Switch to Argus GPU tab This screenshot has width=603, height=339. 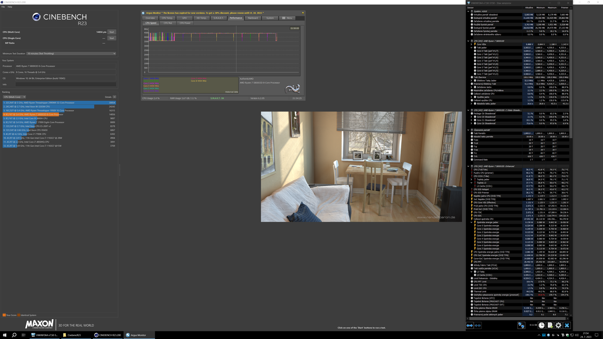click(x=184, y=18)
